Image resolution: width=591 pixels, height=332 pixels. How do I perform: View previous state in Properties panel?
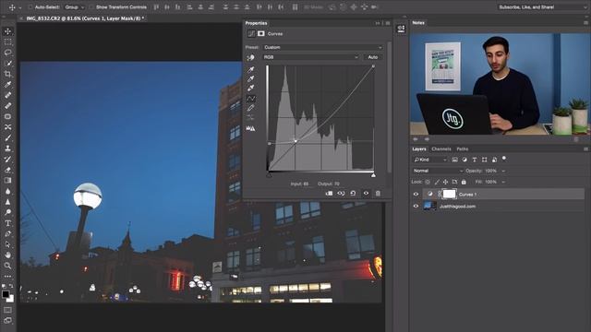(341, 193)
